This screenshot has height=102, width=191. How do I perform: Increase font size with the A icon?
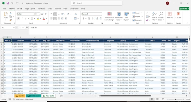[42, 14]
